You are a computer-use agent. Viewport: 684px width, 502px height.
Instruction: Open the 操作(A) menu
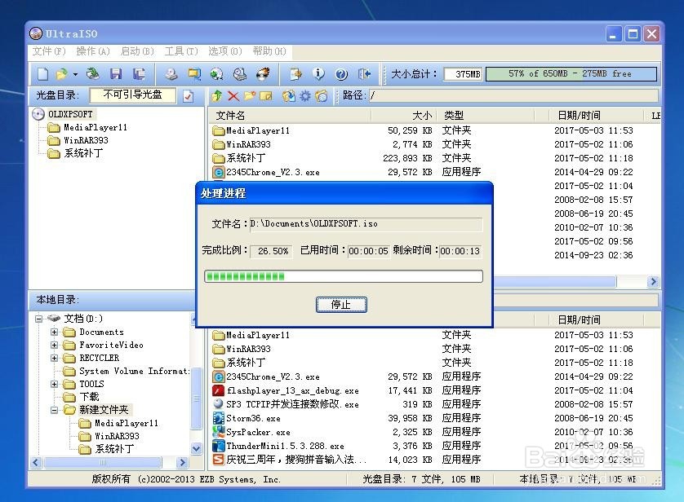(x=93, y=51)
